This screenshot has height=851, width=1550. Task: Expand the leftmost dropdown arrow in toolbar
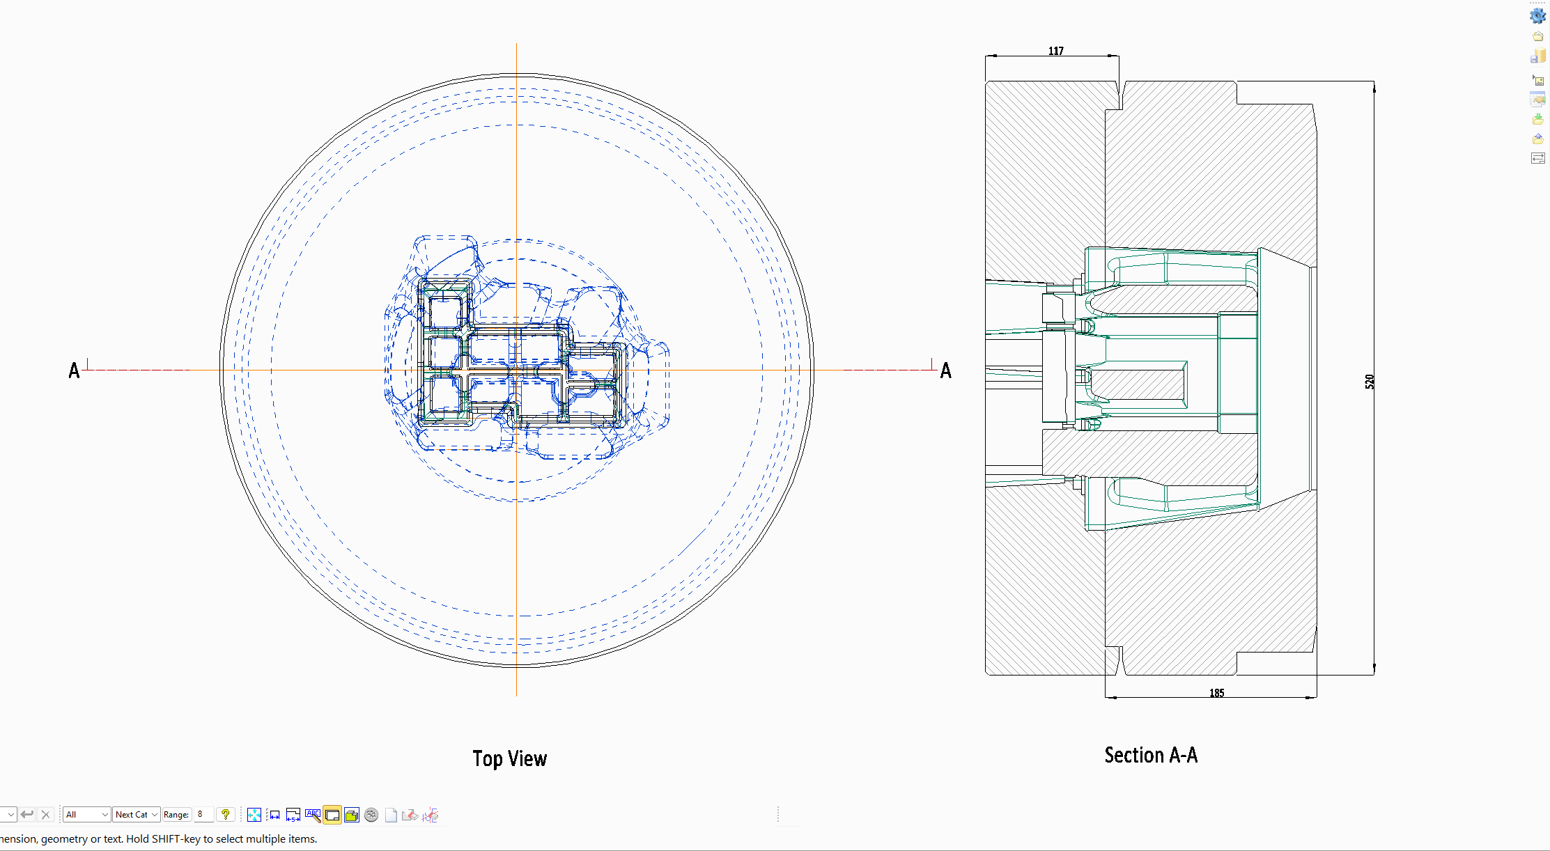click(10, 815)
